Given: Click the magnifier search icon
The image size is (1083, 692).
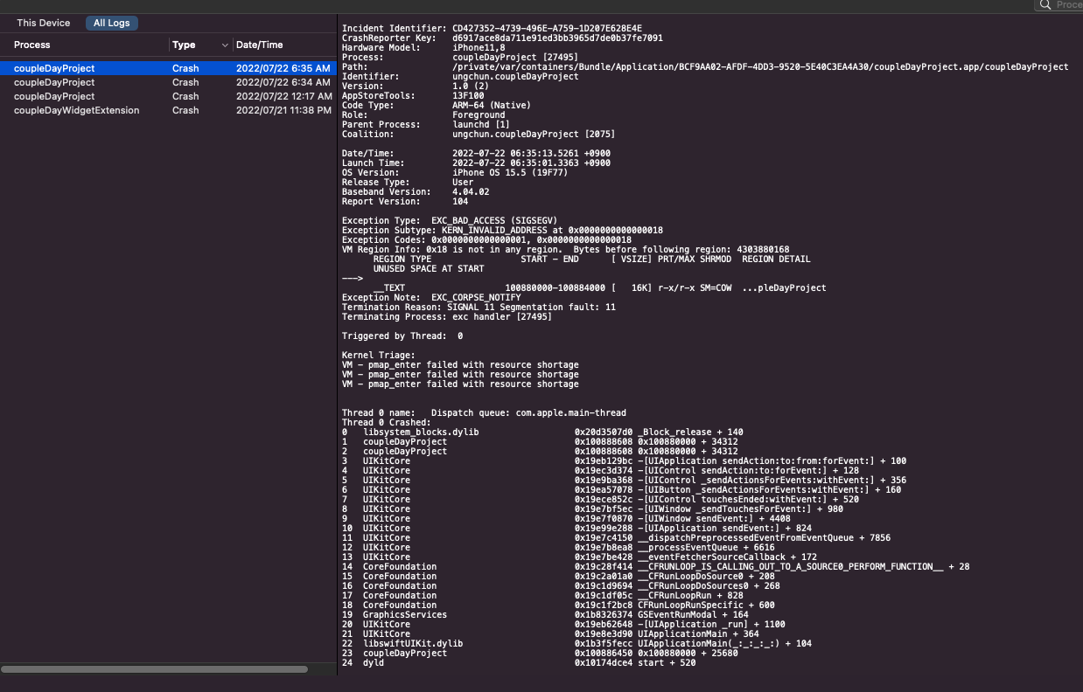Looking at the screenshot, I should click(1045, 5).
